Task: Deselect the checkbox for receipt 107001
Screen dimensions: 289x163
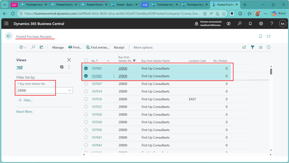Action: coord(86,68)
